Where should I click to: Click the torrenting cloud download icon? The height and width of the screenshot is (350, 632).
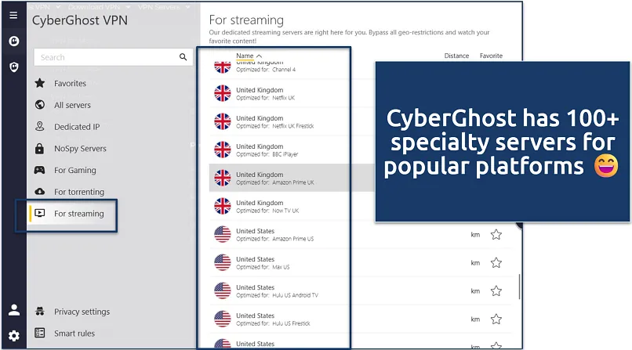pyautogui.click(x=39, y=192)
